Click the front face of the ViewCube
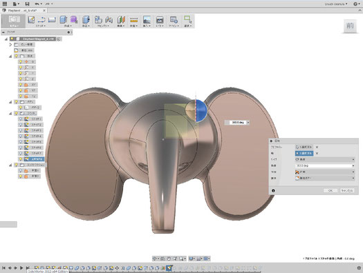 (x=350, y=26)
